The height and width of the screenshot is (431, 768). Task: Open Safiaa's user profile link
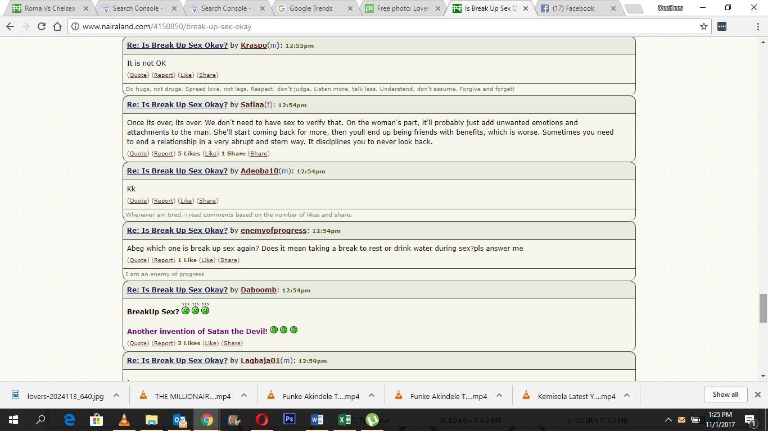click(252, 105)
